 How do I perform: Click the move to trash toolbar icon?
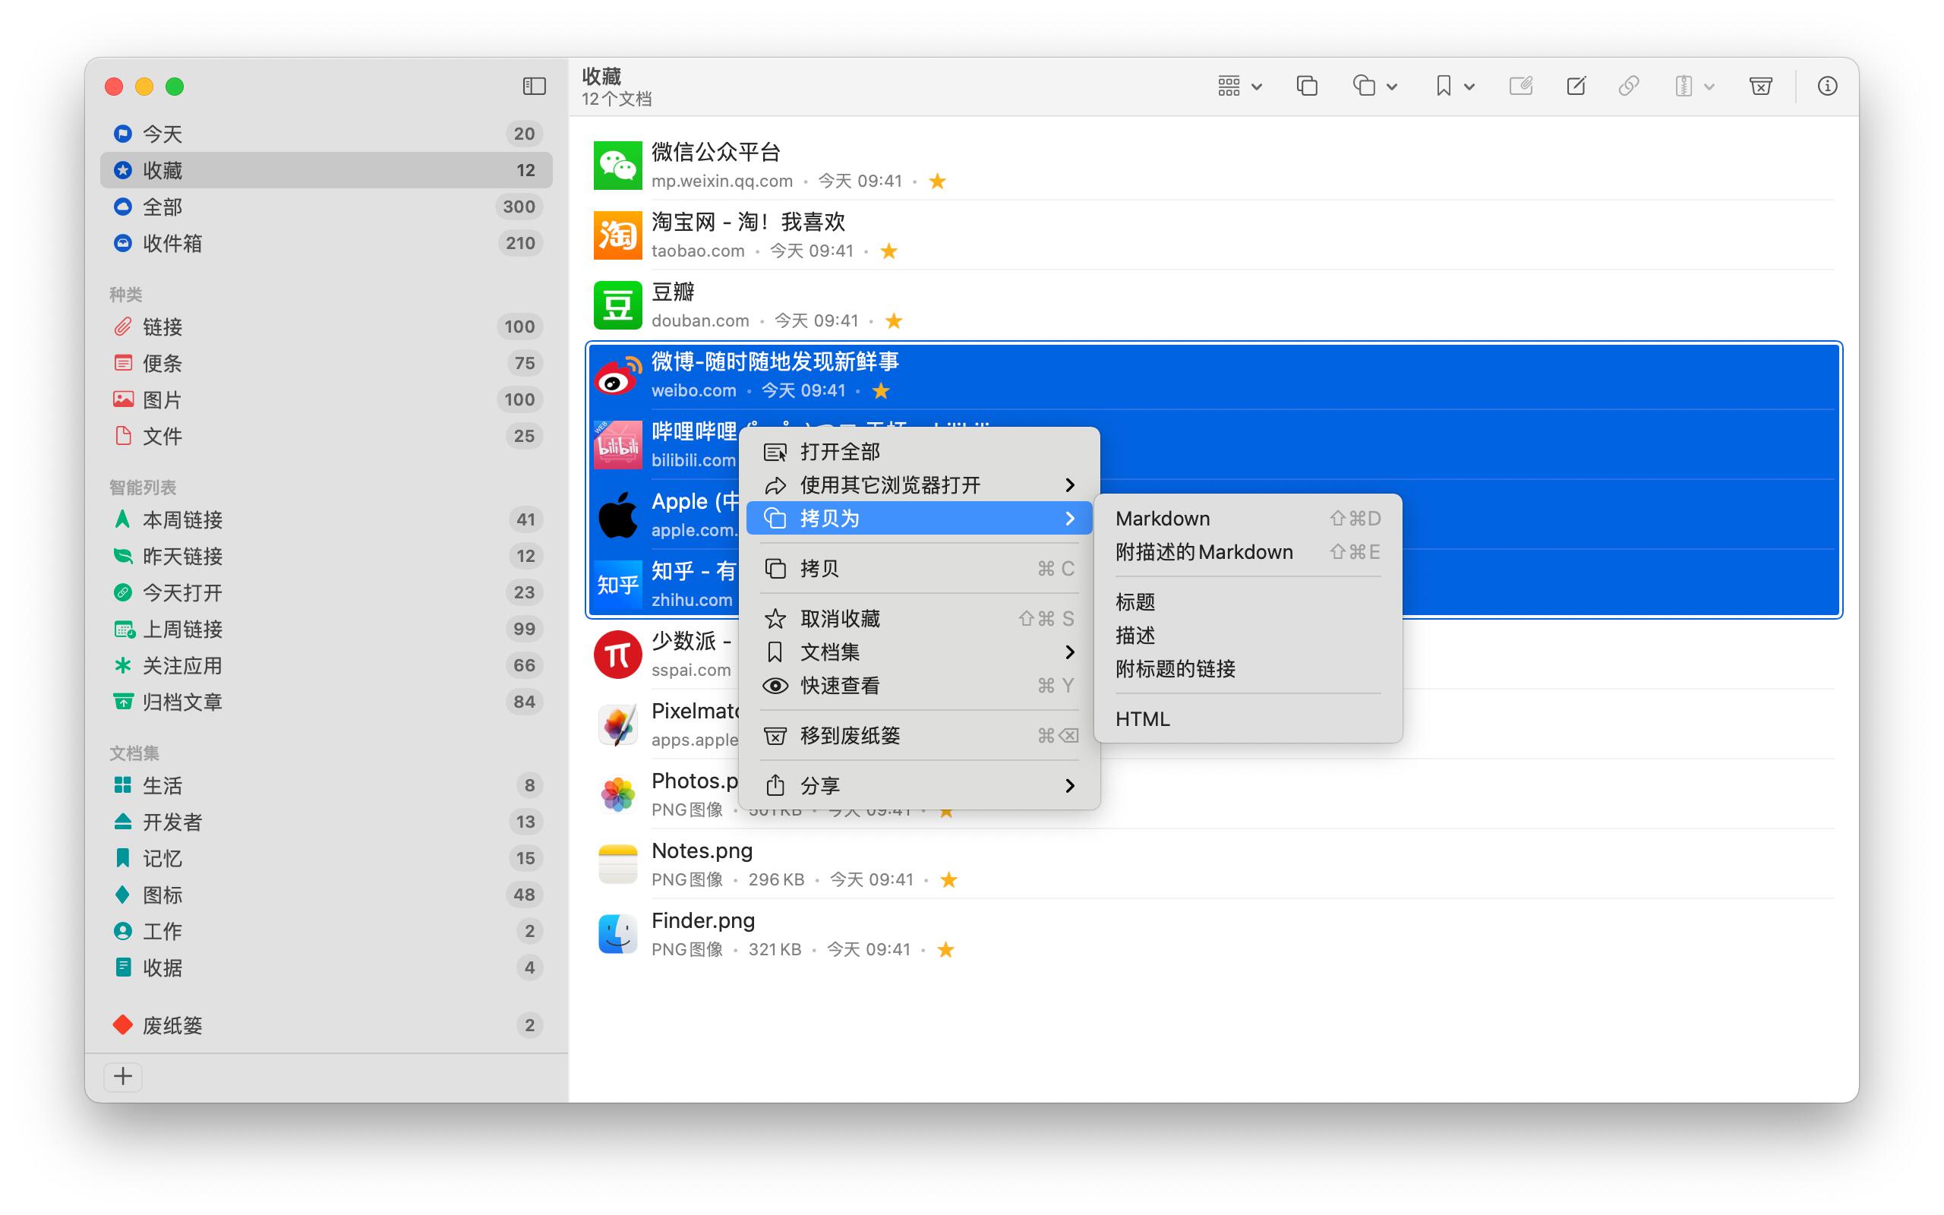point(1759,86)
